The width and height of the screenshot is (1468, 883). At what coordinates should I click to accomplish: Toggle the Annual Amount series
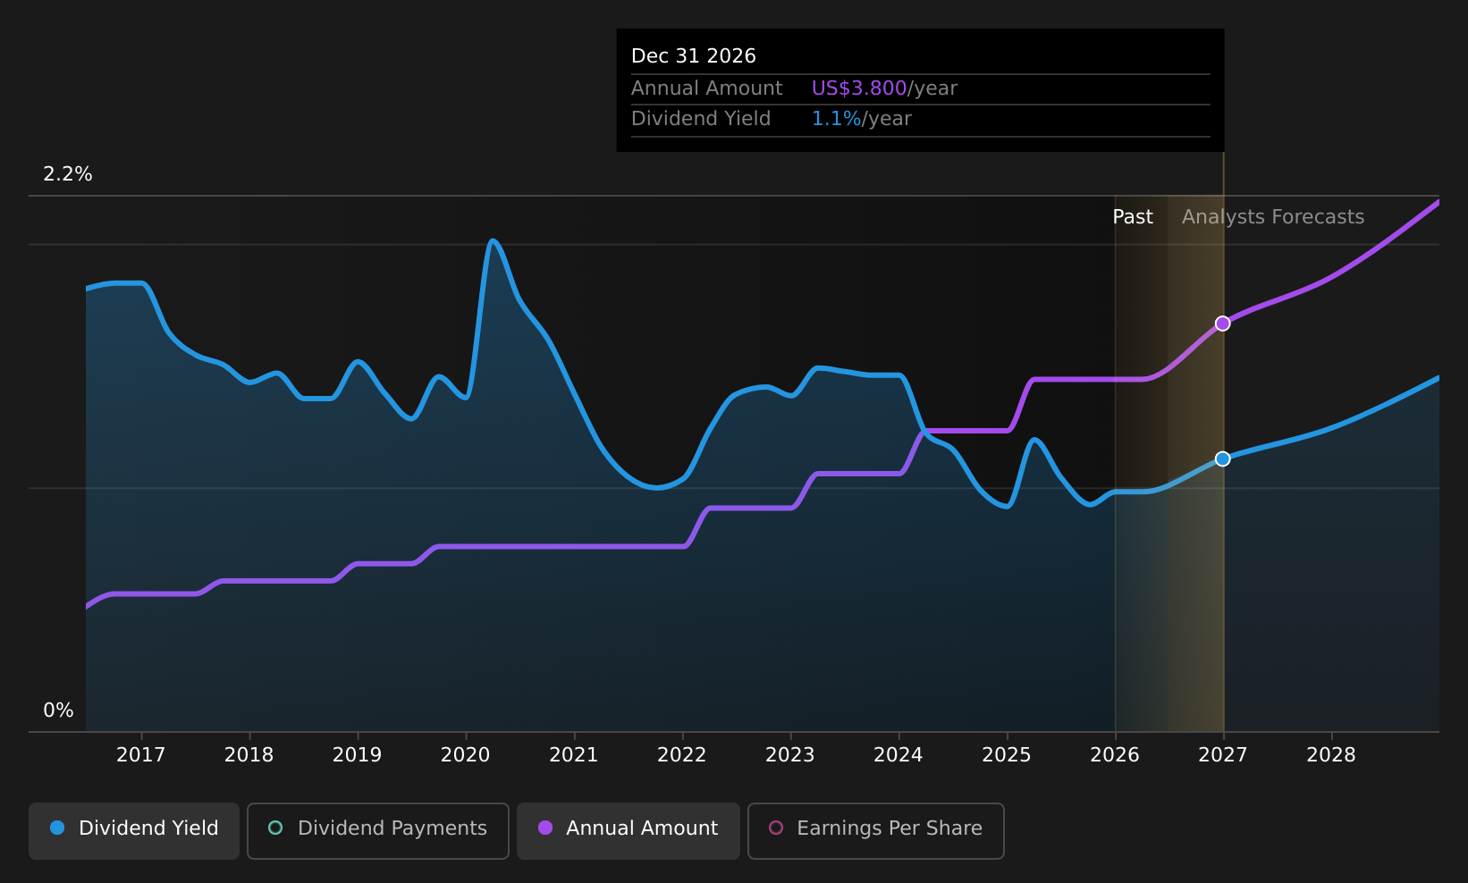629,831
